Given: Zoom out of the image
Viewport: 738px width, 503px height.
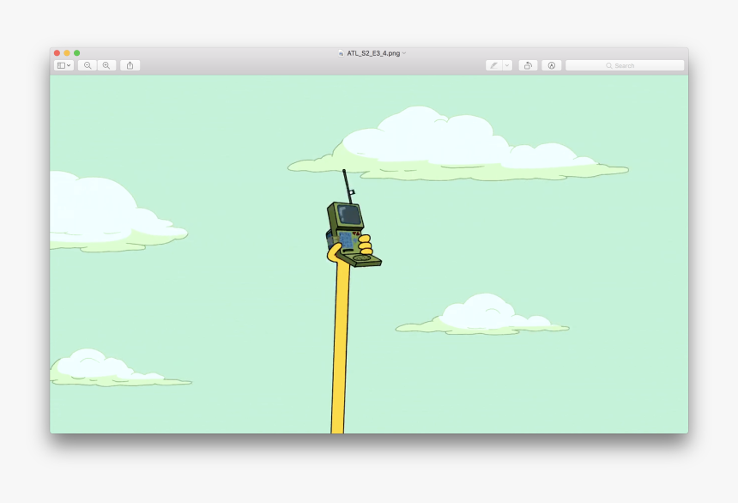Looking at the screenshot, I should click(88, 65).
